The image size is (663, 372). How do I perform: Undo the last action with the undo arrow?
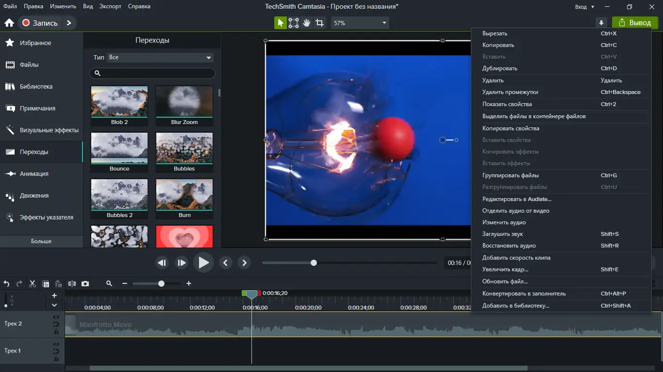click(6, 284)
